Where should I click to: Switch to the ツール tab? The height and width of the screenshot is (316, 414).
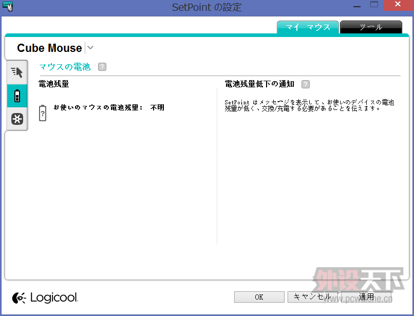pyautogui.click(x=371, y=27)
